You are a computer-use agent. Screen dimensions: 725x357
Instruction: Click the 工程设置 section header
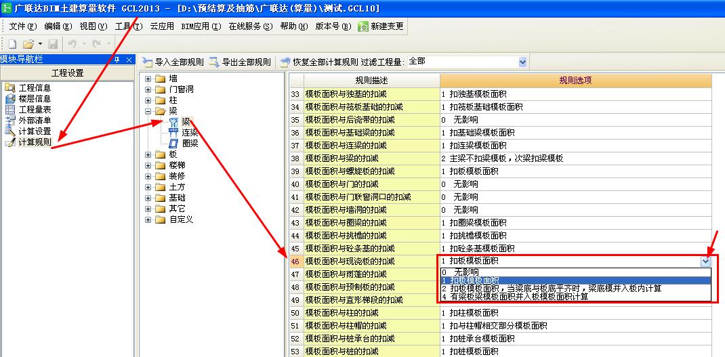67,73
